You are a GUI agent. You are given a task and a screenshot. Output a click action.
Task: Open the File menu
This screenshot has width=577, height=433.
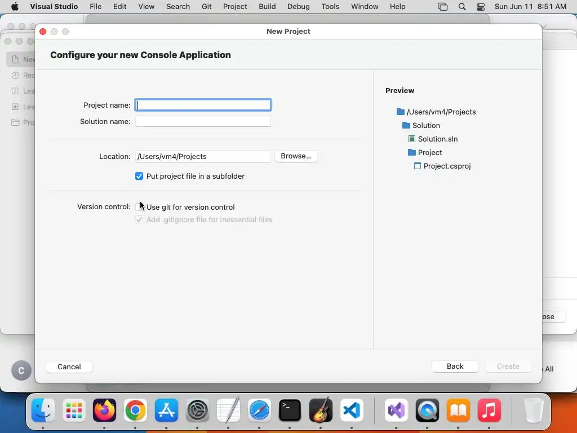[x=95, y=7]
